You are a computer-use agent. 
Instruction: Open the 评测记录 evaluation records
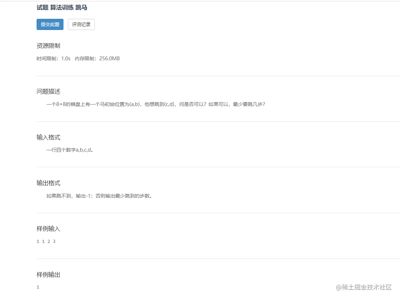(x=81, y=24)
